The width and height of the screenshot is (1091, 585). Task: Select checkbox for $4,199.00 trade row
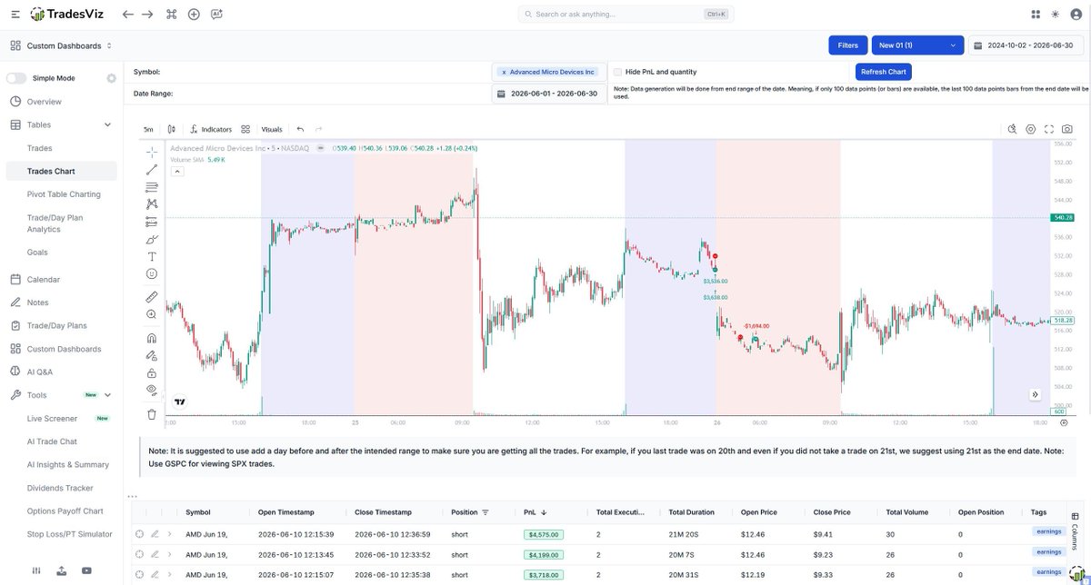pos(139,554)
